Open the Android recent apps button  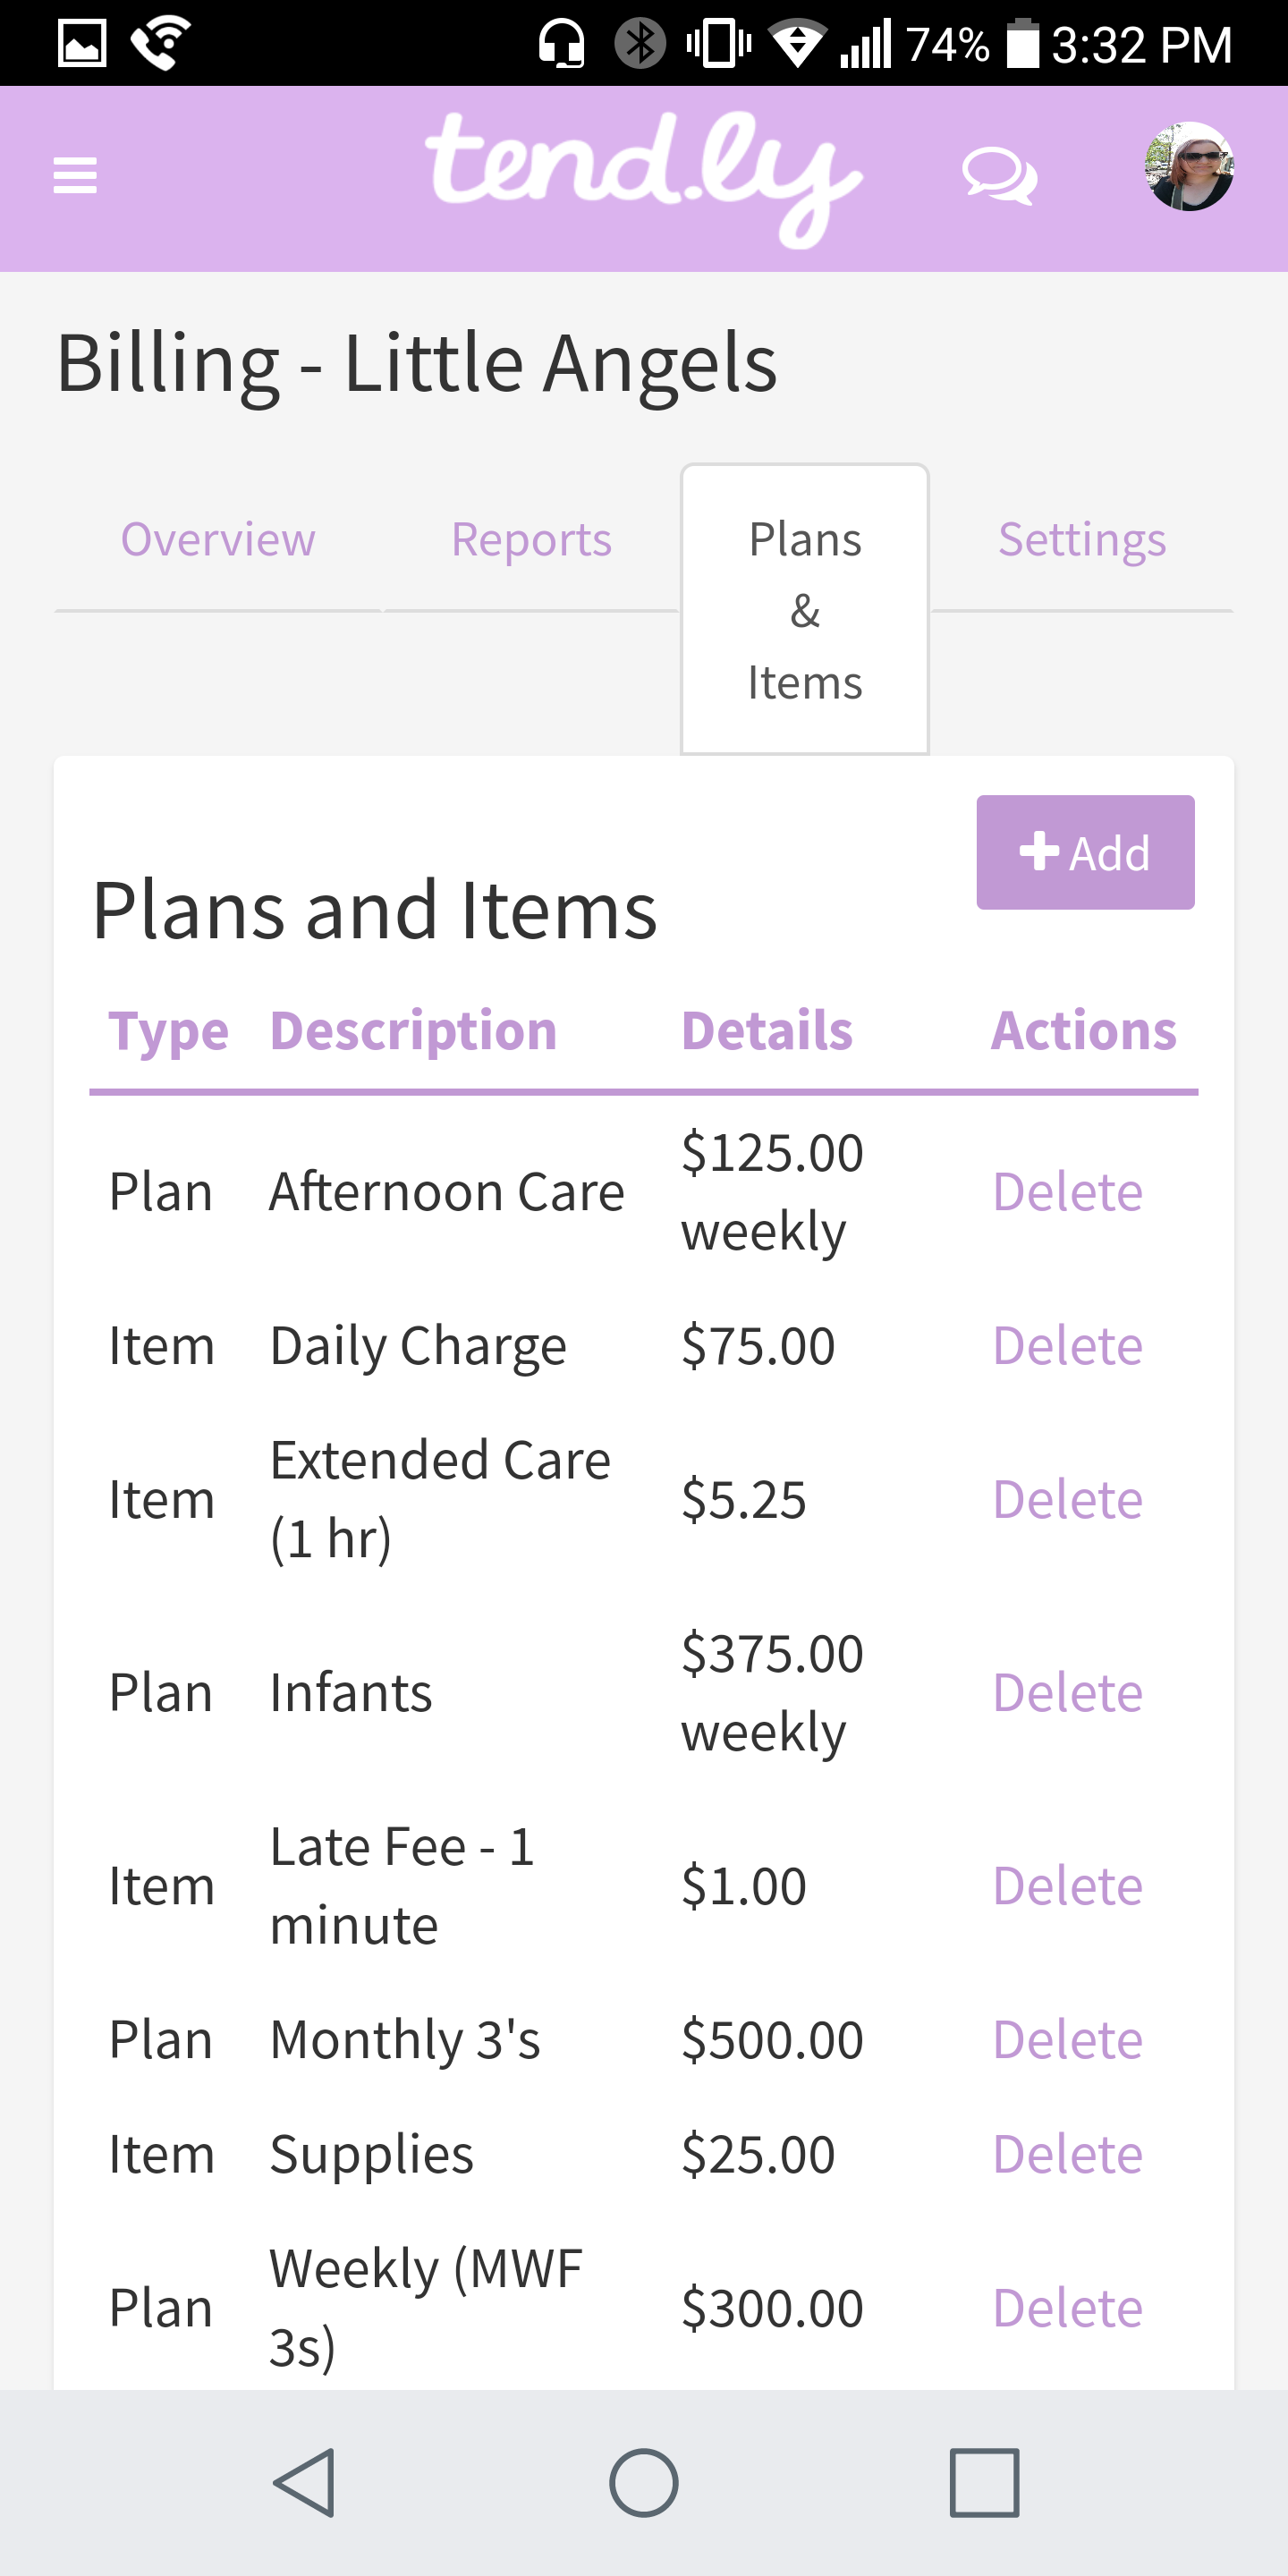[984, 2481]
